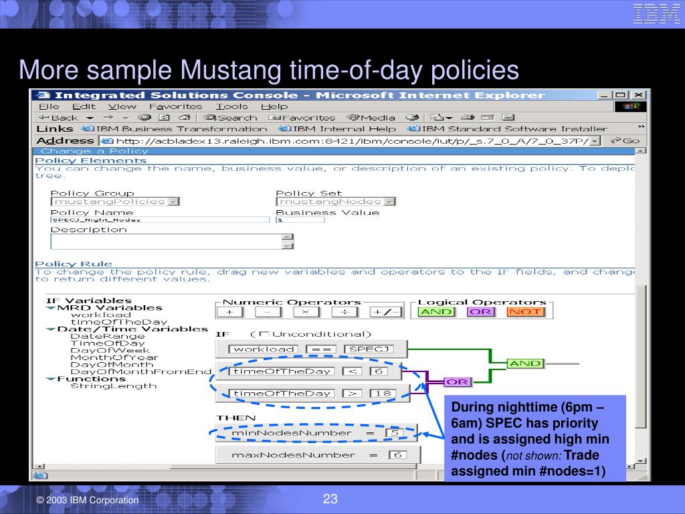The height and width of the screenshot is (514, 685).
Task: Click the multiply numeric operator
Action: point(306,312)
